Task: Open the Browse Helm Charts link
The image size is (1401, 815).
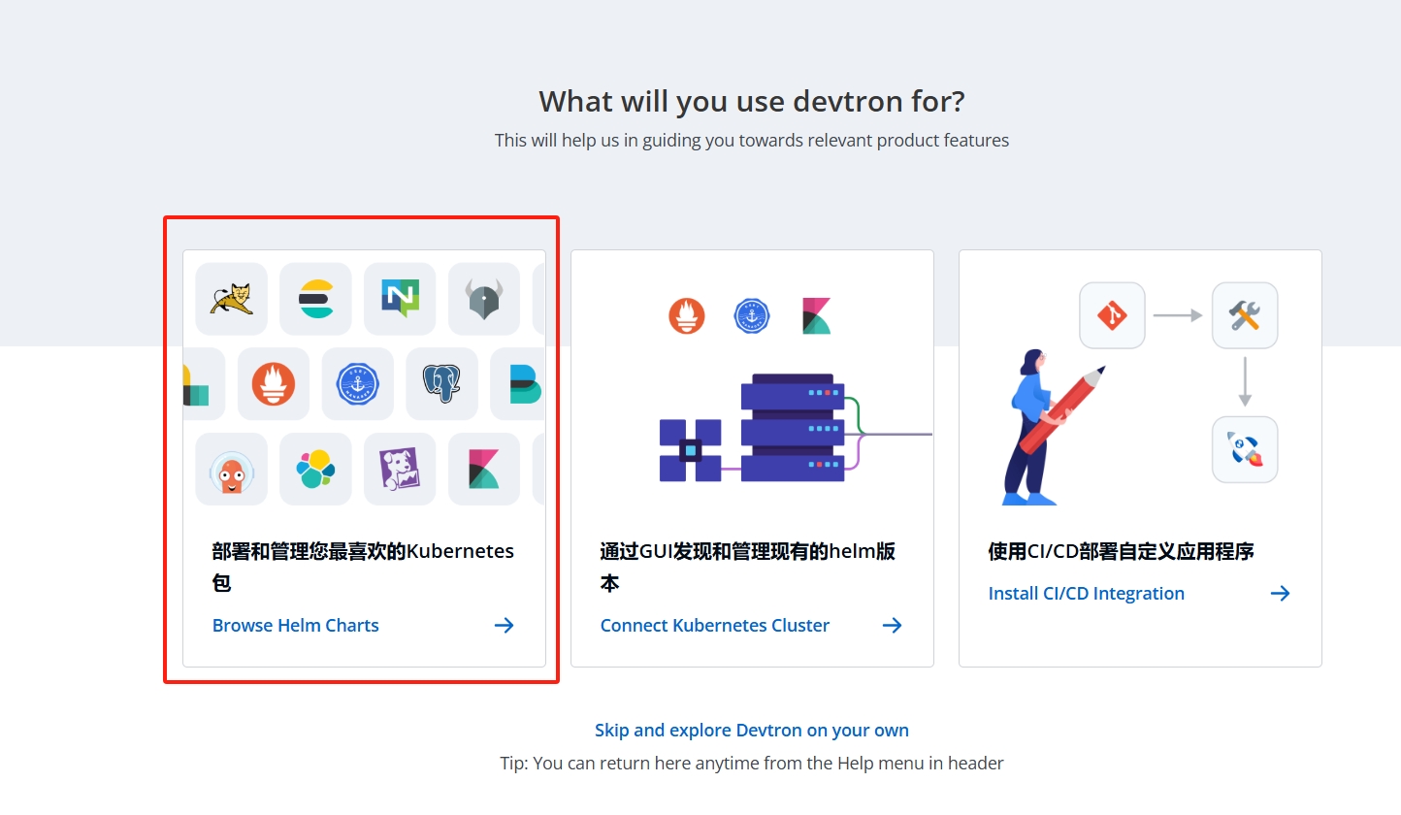Action: pos(296,626)
